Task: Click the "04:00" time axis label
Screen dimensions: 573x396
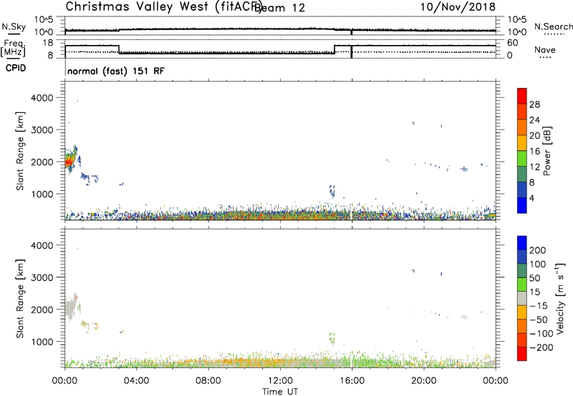Action: 136,381
